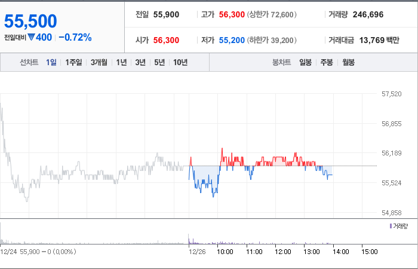Click the 55,524 y-axis label

[x=391, y=183]
